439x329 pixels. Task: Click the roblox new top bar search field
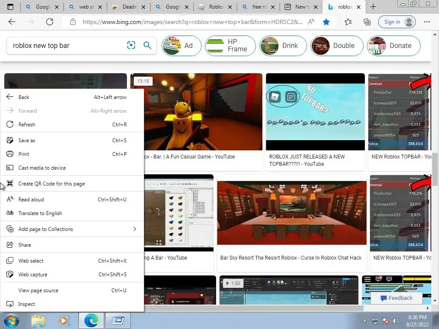[x=67, y=45]
